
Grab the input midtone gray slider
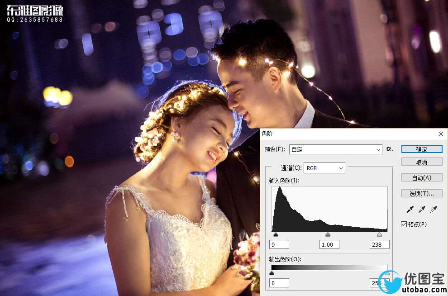[x=328, y=234]
